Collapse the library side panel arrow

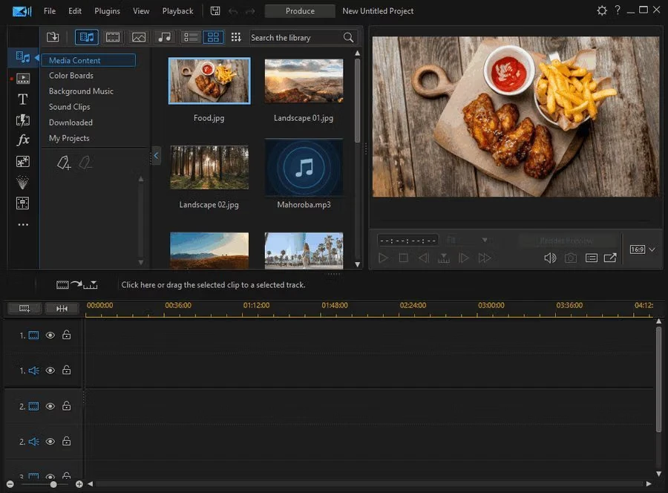click(x=156, y=156)
